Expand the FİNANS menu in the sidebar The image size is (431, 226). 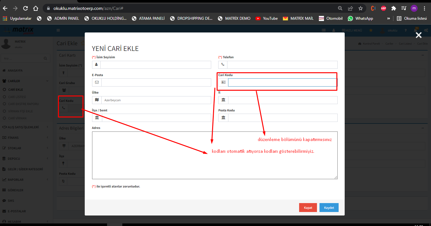coord(13,138)
